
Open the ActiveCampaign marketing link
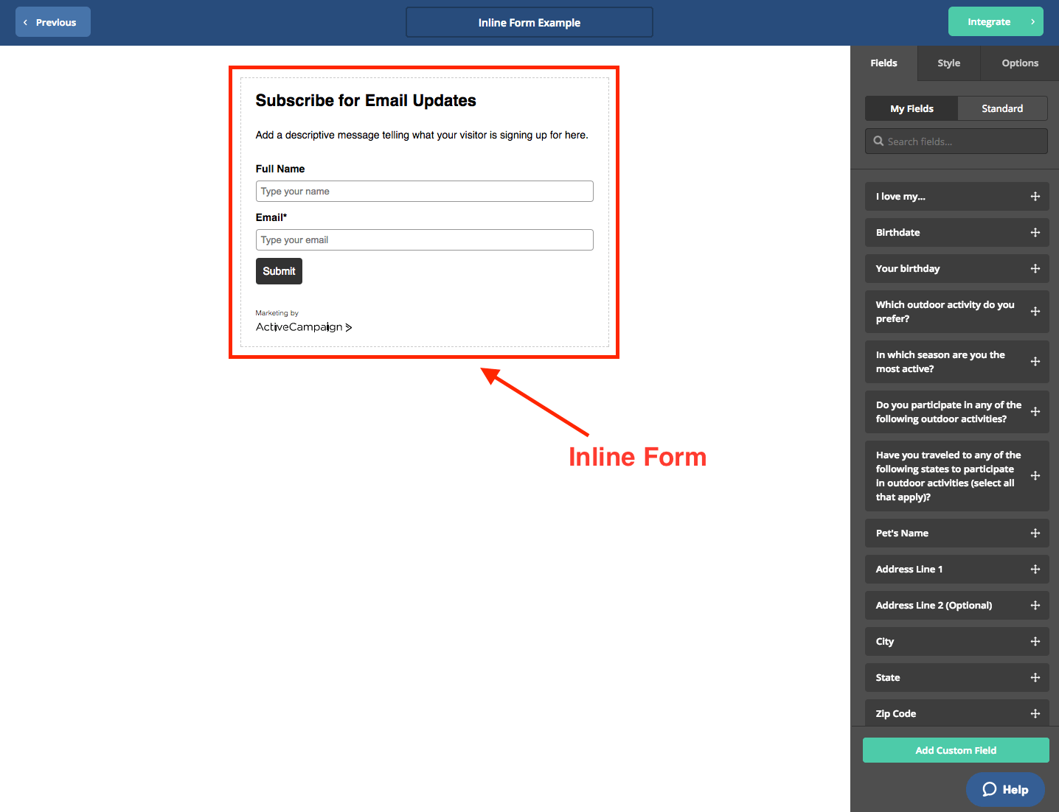tap(303, 327)
